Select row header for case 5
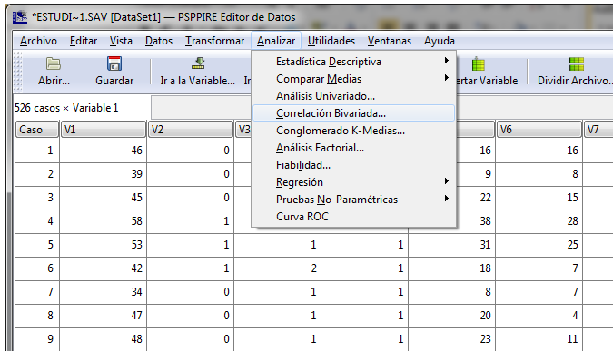Image resolution: width=613 pixels, height=351 pixels. click(36, 245)
